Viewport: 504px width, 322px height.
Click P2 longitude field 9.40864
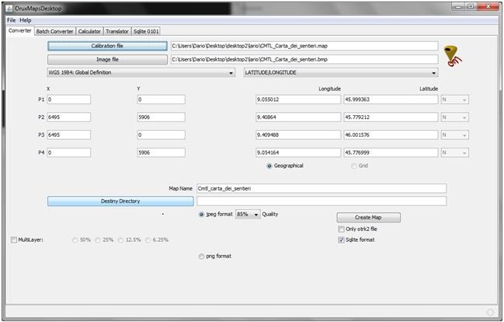(x=298, y=117)
